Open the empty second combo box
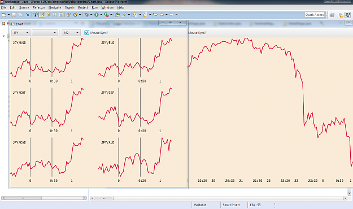This screenshot has width=353, height=209. click(x=45, y=33)
